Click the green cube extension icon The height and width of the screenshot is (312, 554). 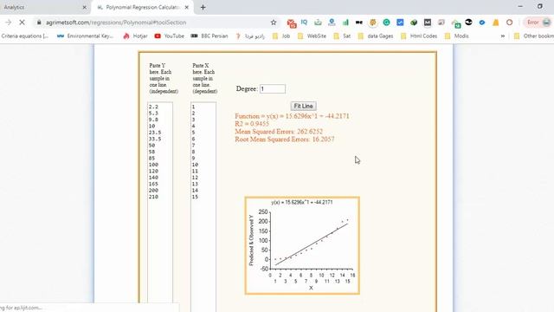pos(414,23)
